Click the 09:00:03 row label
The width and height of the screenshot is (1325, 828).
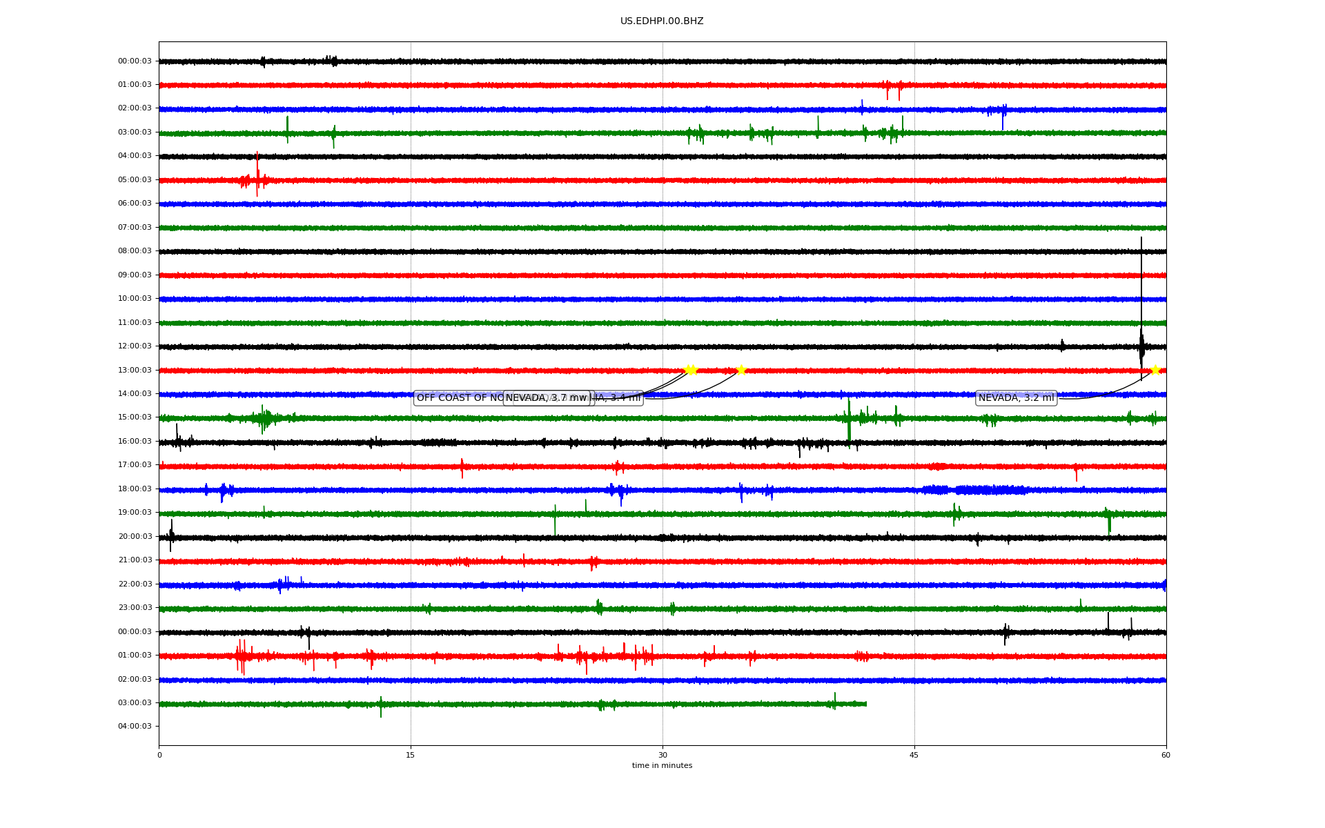pos(135,275)
